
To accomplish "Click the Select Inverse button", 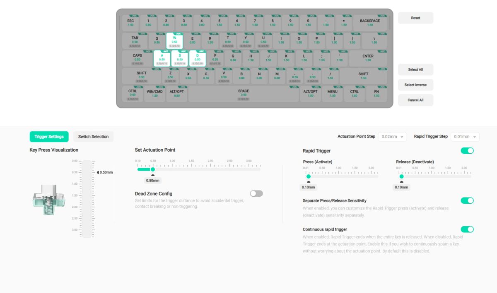I will [x=415, y=85].
